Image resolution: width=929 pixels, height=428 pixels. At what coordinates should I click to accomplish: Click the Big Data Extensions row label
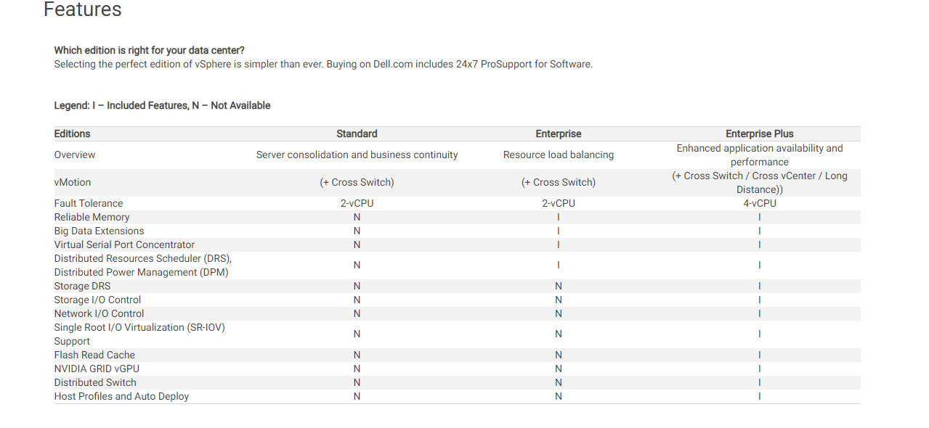pyautogui.click(x=99, y=231)
